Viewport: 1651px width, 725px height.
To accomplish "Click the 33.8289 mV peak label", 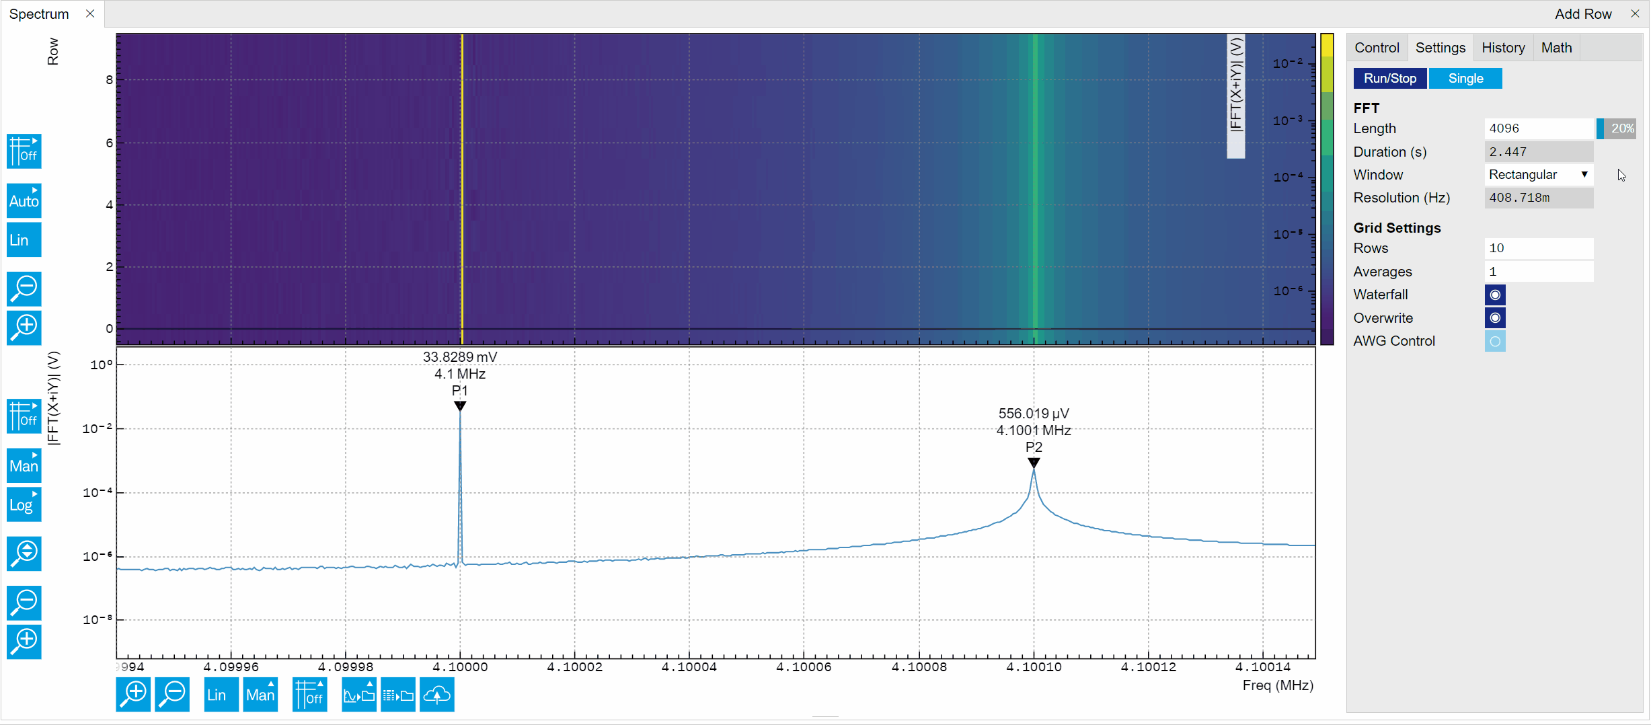I will point(460,357).
